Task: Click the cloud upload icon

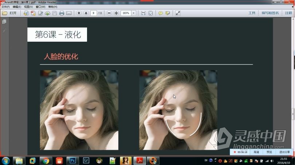Action: (47, 13)
